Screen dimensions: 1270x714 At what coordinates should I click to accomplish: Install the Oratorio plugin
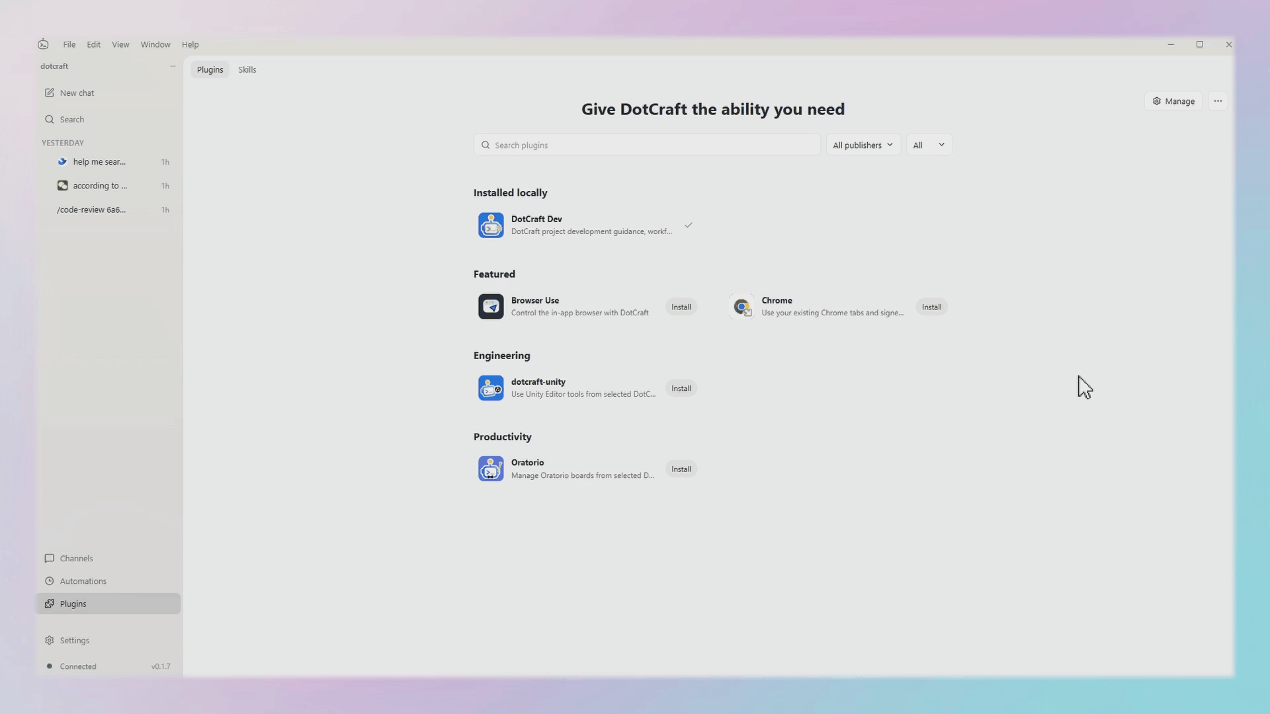681,469
